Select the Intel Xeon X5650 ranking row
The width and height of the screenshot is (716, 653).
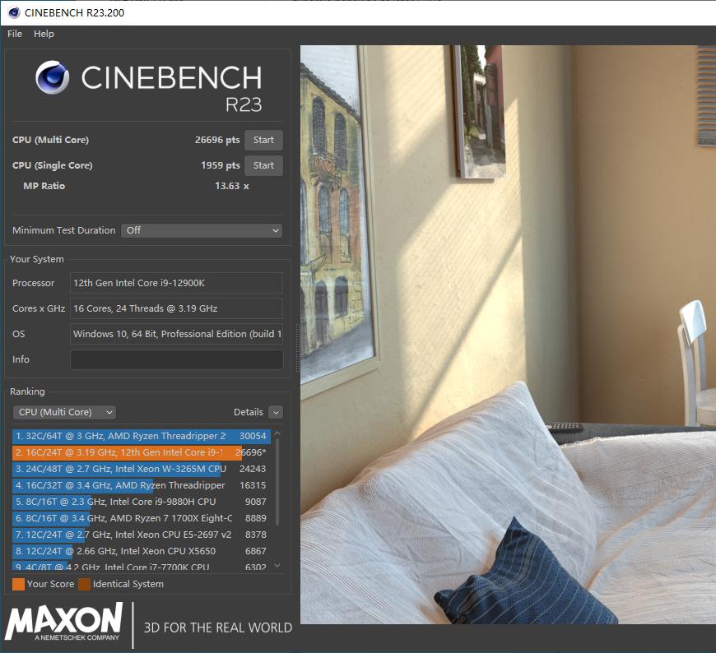(141, 551)
